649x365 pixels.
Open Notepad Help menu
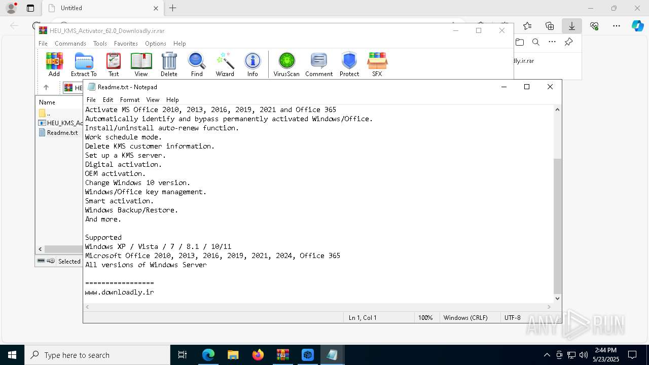172,100
